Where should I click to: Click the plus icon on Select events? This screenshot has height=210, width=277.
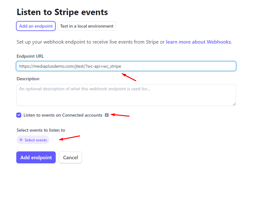click(x=21, y=140)
